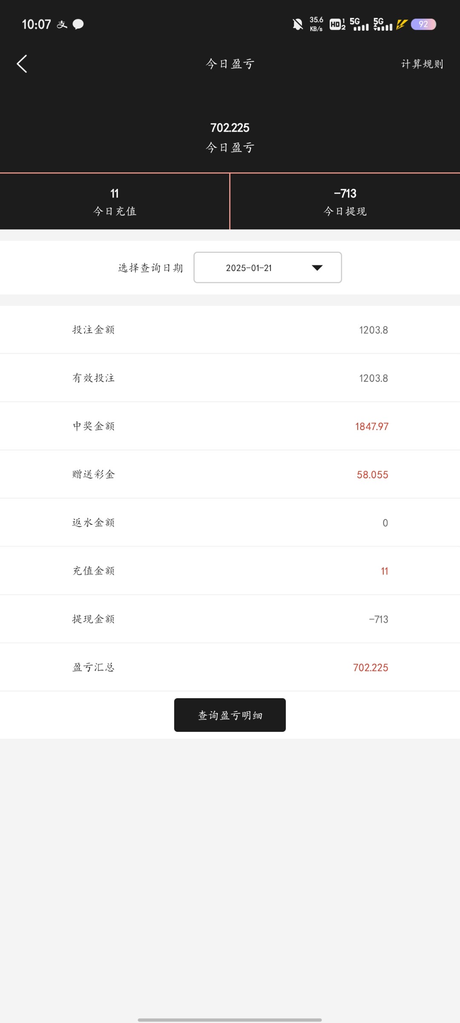Tap the battery level indicator
460x1023 pixels.
click(x=423, y=24)
